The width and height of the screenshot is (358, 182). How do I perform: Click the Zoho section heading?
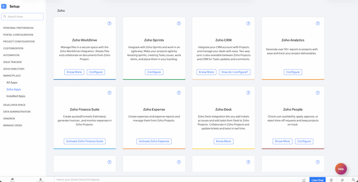click(61, 11)
